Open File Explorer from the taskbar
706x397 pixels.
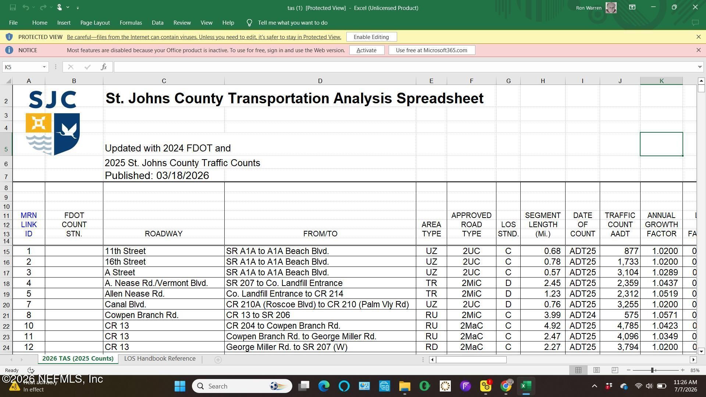point(404,386)
